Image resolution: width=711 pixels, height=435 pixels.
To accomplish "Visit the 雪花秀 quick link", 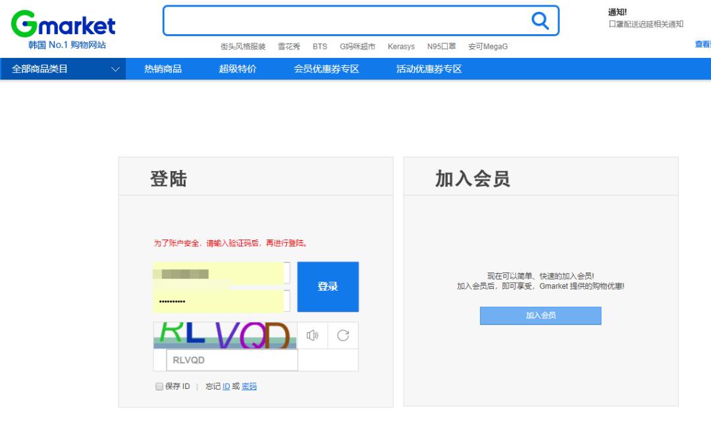I will (288, 46).
